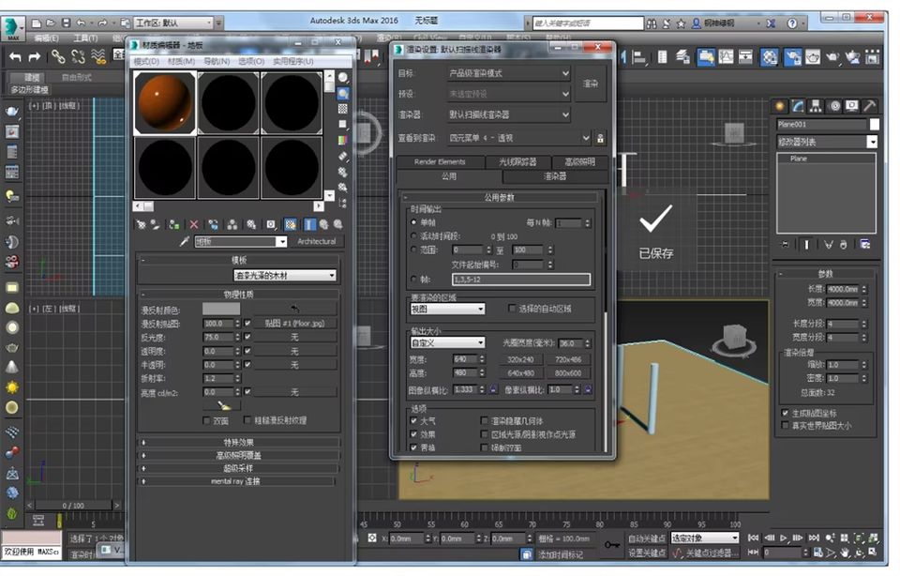Uncheck the 大气 (atmospherics) option

coord(414,421)
